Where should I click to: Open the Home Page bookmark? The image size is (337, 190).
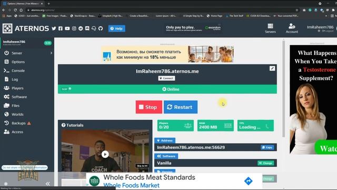pos(214,16)
